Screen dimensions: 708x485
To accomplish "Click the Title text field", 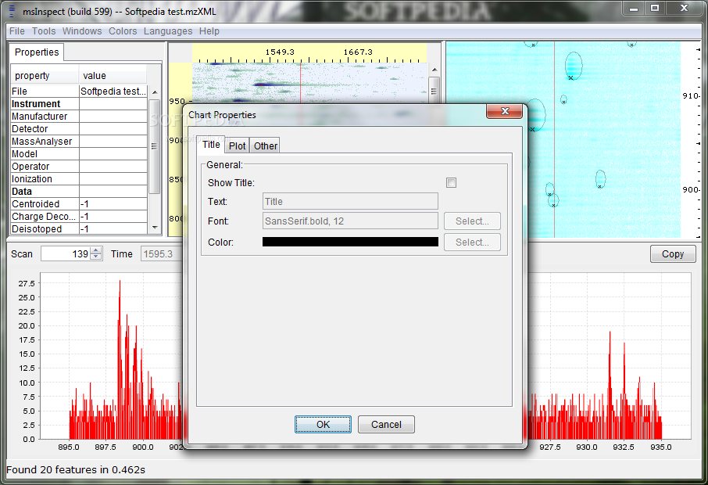I will click(350, 202).
